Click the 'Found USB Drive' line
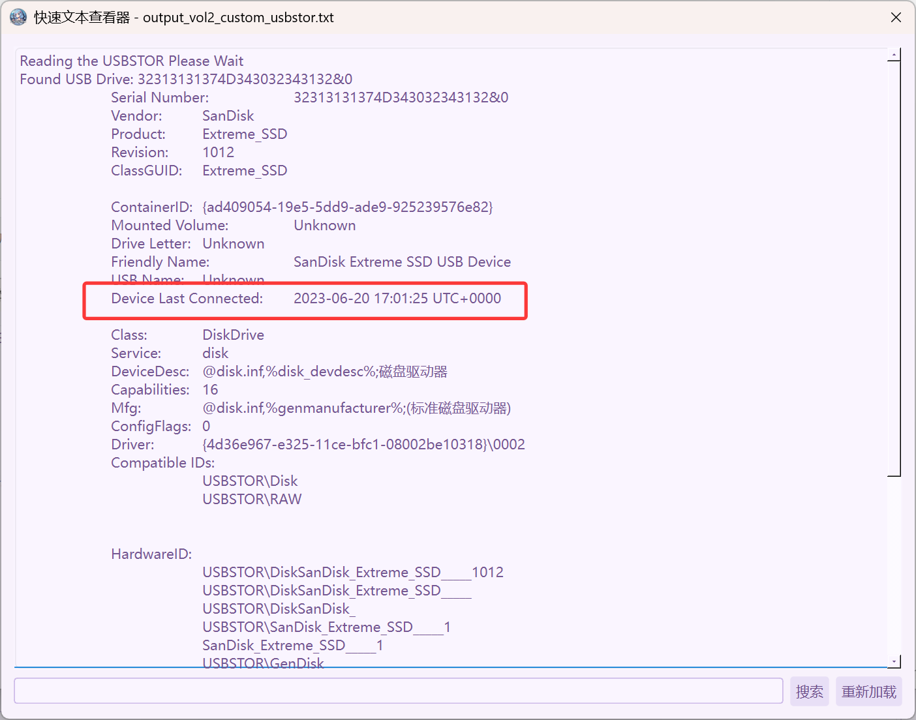Viewport: 916px width, 720px height. tap(186, 79)
